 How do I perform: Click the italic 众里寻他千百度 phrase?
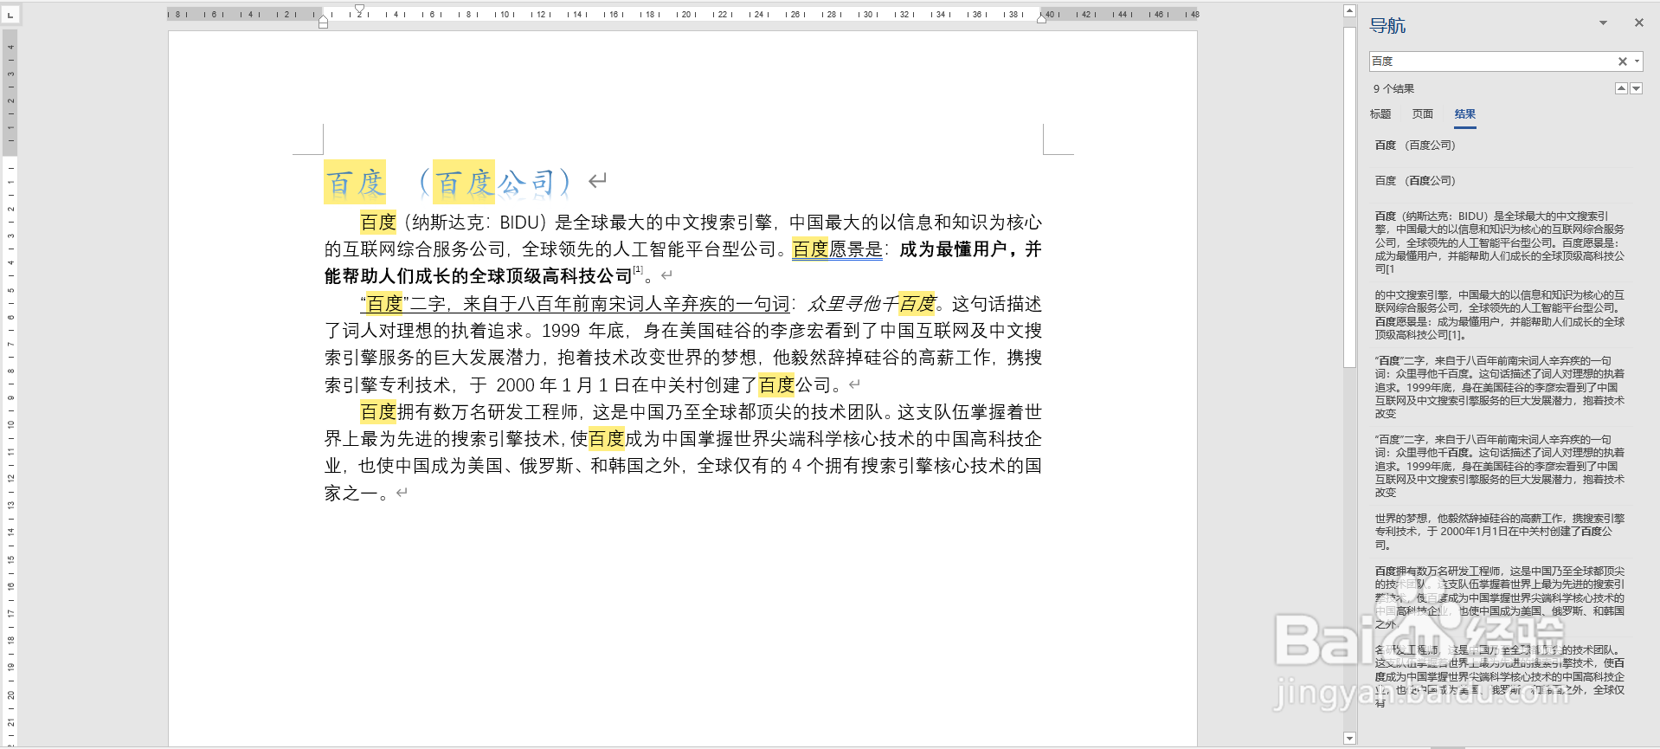coord(872,304)
